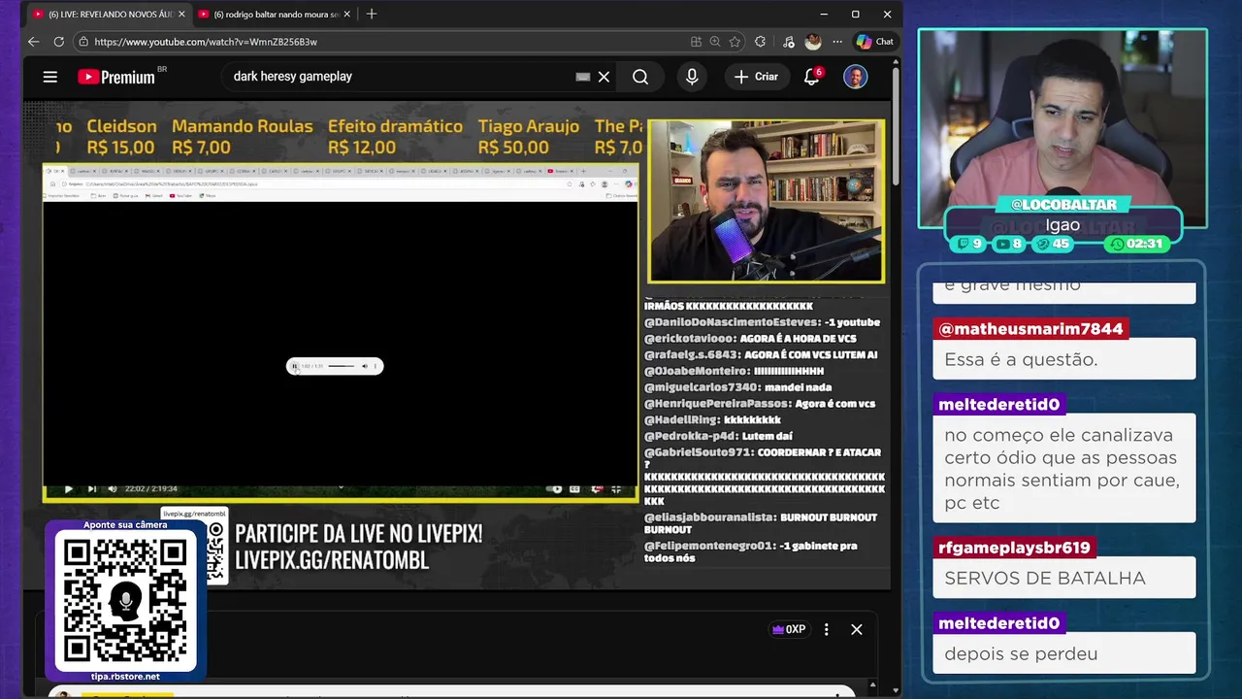Bookmark page with the star icon
Image resolution: width=1242 pixels, height=699 pixels.
pyautogui.click(x=735, y=42)
